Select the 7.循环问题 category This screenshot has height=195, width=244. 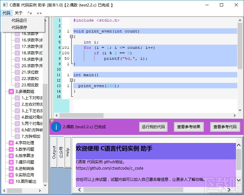click(25, 162)
